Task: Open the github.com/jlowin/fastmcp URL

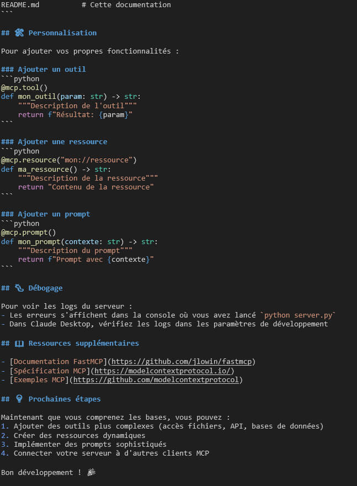Action: (x=183, y=362)
